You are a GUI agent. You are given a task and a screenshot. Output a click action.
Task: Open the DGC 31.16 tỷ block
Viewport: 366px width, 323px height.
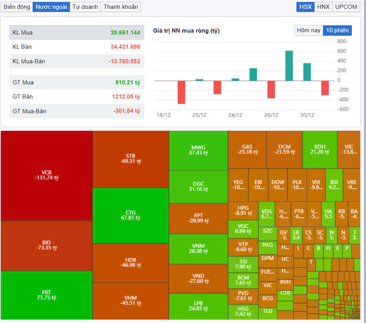tap(199, 186)
